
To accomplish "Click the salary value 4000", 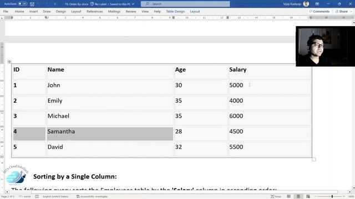I will point(236,101).
